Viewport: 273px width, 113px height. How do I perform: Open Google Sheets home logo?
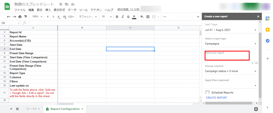(7, 7)
